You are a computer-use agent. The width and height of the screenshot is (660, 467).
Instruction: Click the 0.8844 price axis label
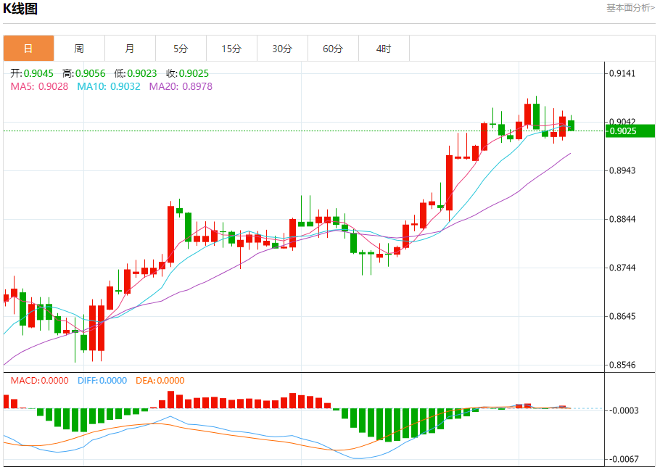point(622,219)
